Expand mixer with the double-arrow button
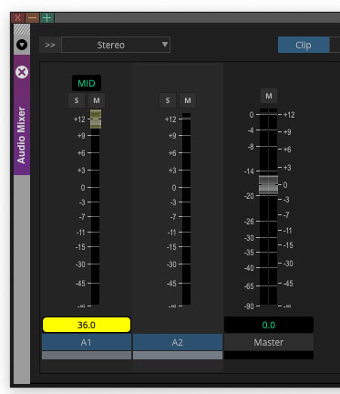The height and width of the screenshot is (394, 340). [49, 45]
